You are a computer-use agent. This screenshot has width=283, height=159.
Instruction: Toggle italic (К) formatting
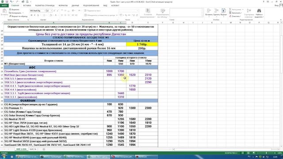click(35, 15)
